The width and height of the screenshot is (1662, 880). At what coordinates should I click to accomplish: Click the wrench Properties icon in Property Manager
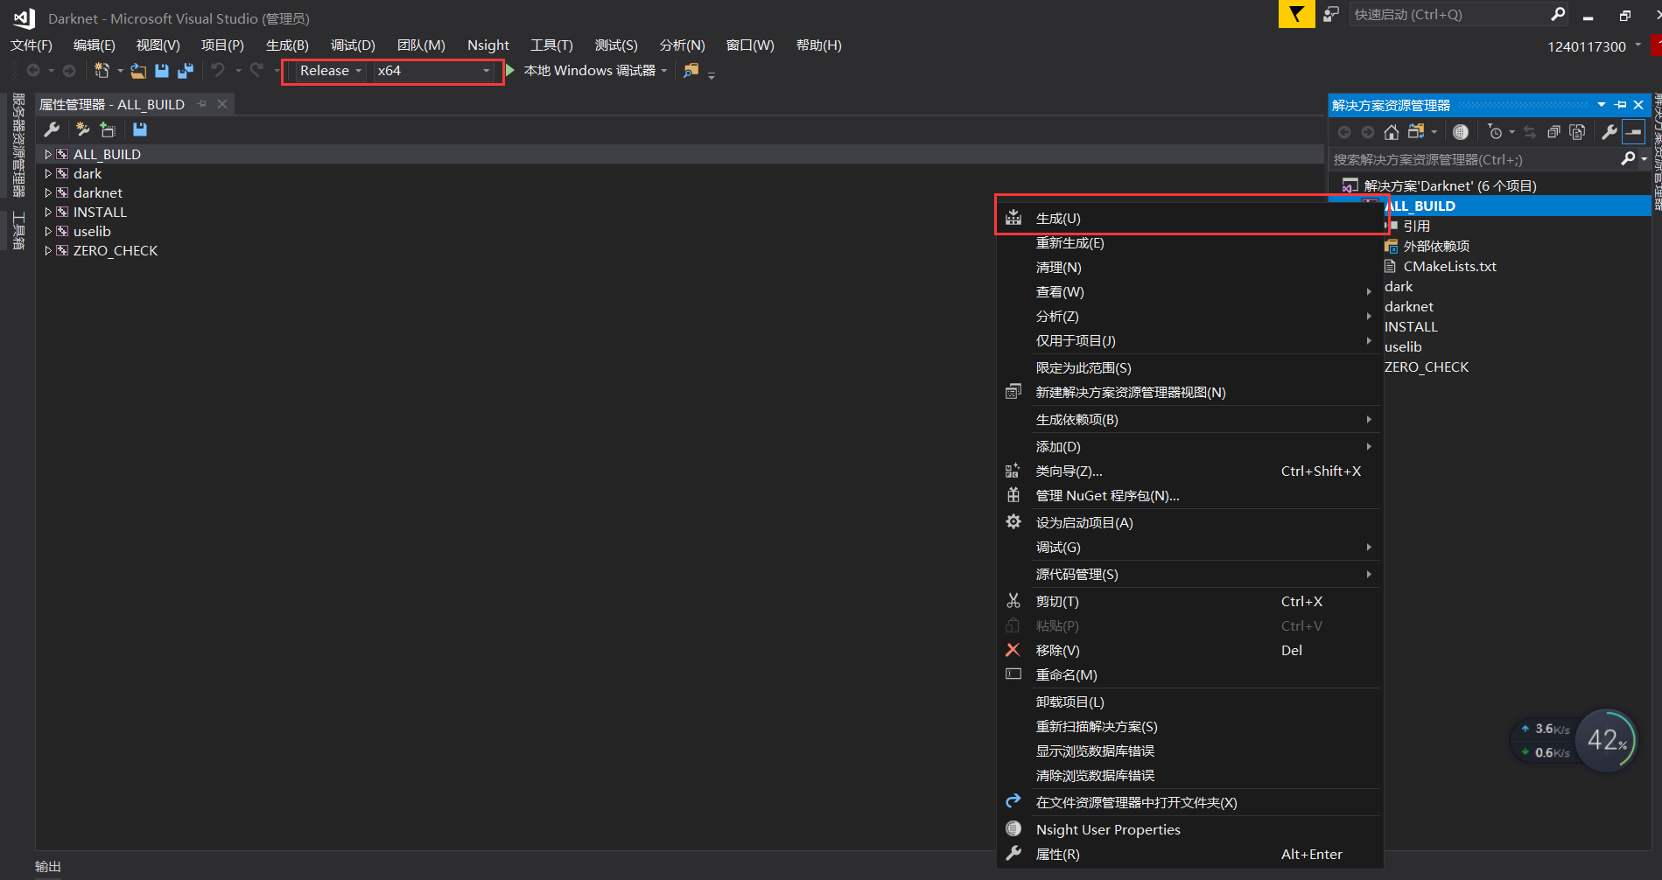52,129
